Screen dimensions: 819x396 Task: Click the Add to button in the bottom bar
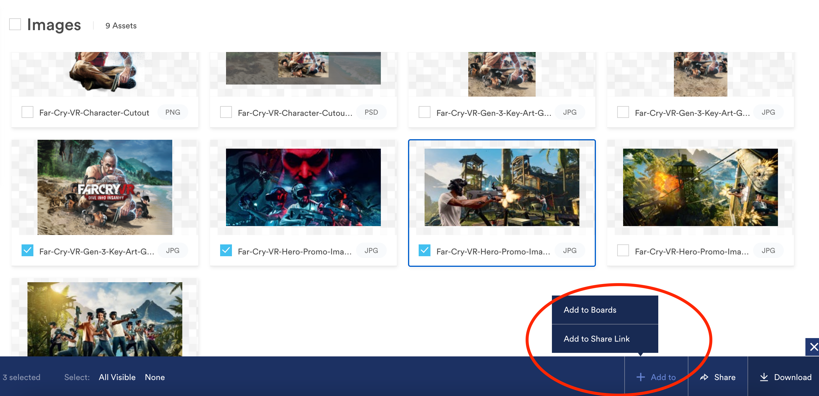click(656, 377)
